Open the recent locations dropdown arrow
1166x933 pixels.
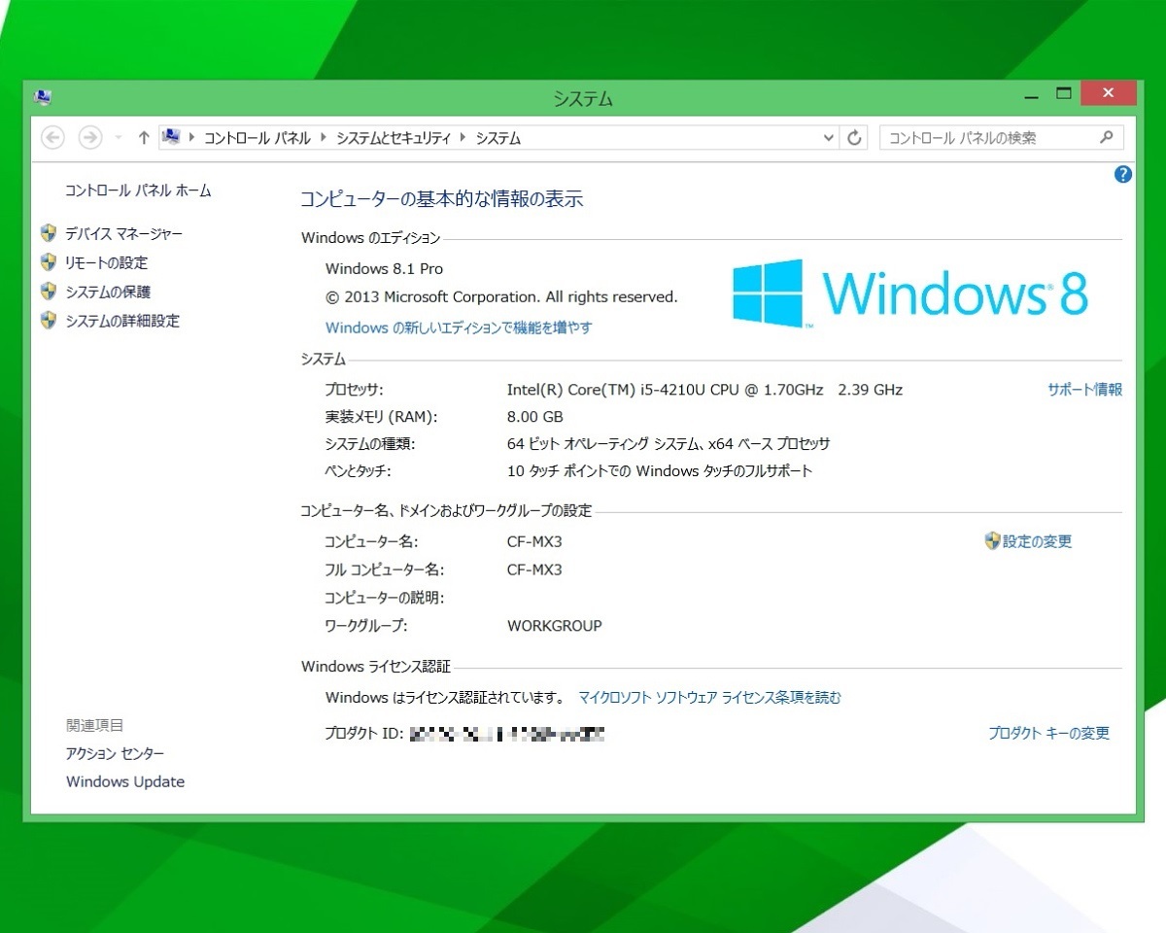pyautogui.click(x=118, y=138)
